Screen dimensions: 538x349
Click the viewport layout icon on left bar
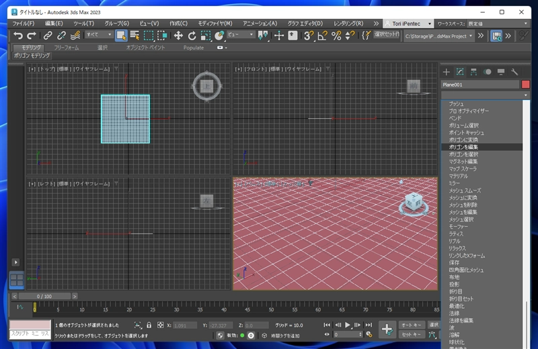pyautogui.click(x=16, y=280)
